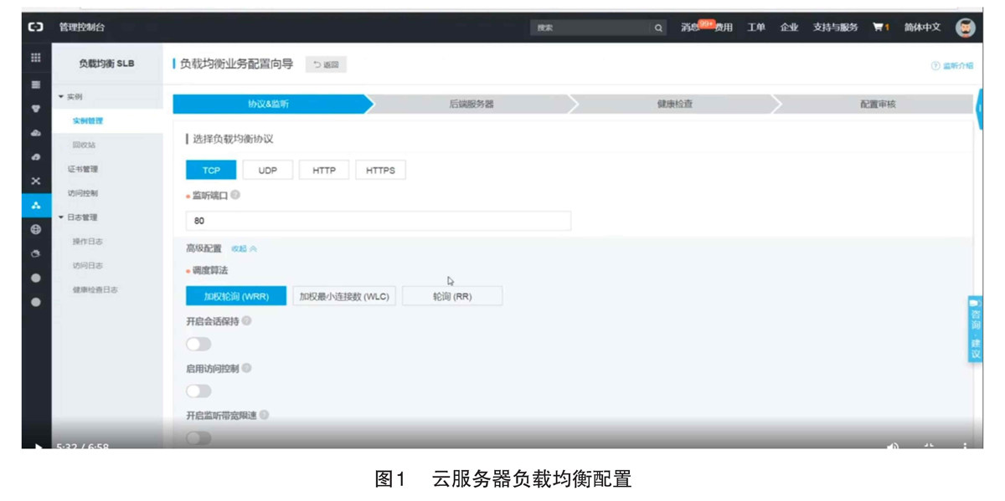Viewport: 1005px width, 501px height.
Task: Open 访问控制 in the sidebar
Action: (x=84, y=193)
